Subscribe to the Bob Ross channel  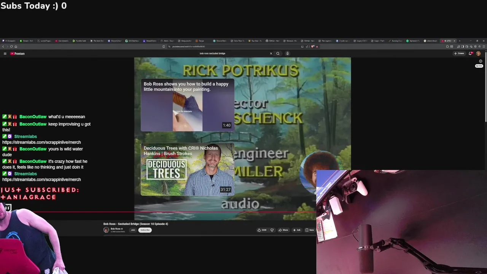click(145, 230)
